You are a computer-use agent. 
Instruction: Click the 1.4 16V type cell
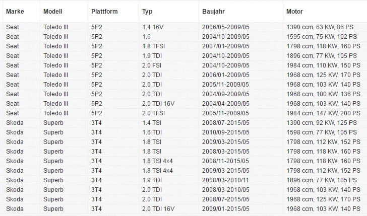[169, 27]
